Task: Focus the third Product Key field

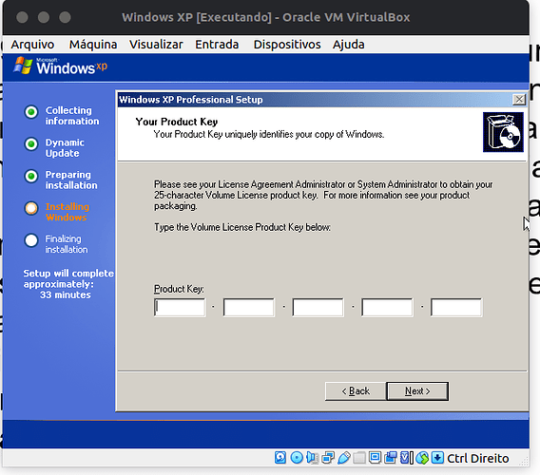Action: click(x=318, y=308)
